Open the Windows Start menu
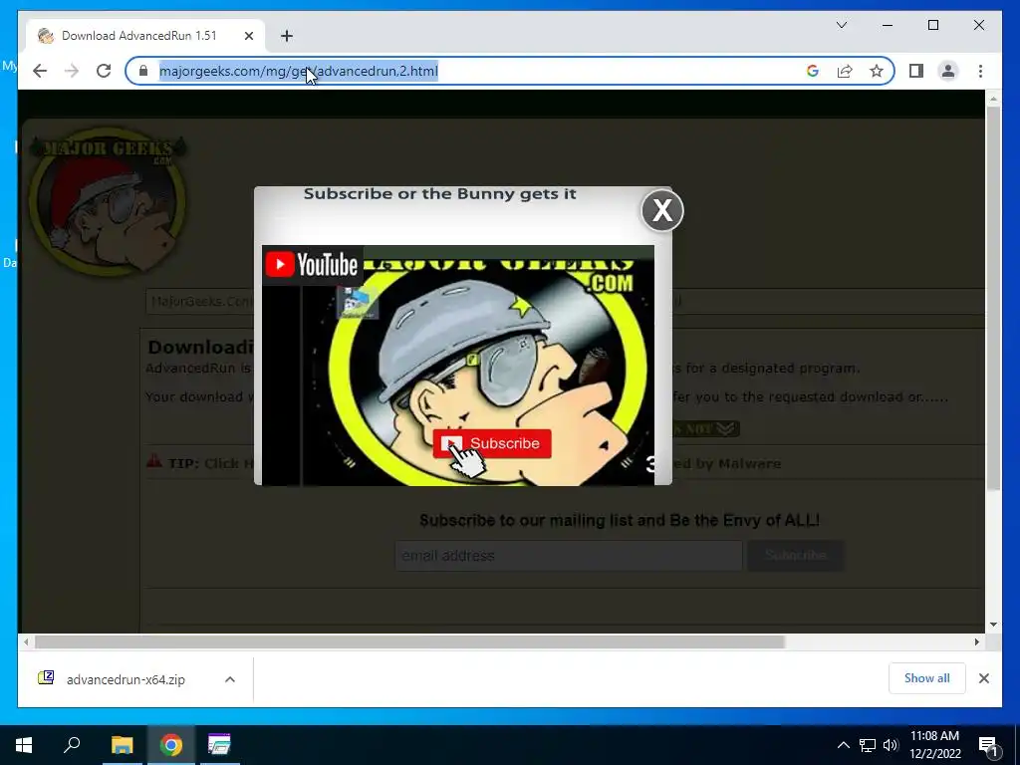The width and height of the screenshot is (1020, 765). point(24,744)
